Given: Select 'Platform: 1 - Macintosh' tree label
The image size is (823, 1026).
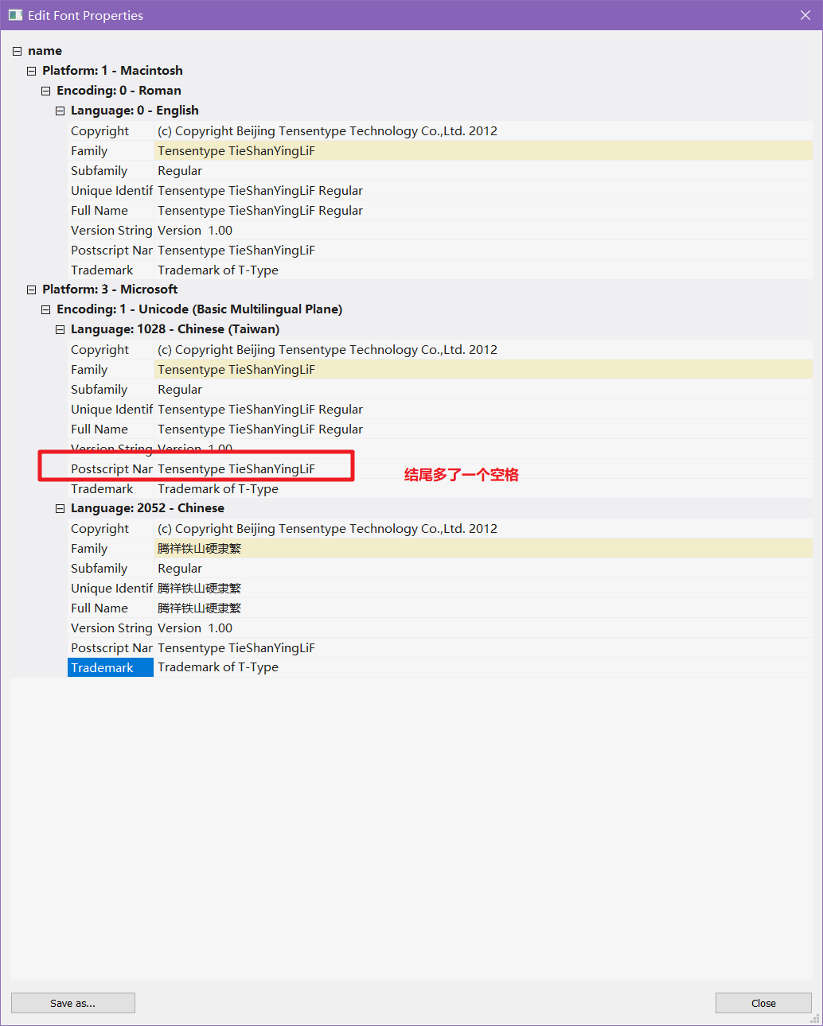Looking at the screenshot, I should tap(112, 71).
